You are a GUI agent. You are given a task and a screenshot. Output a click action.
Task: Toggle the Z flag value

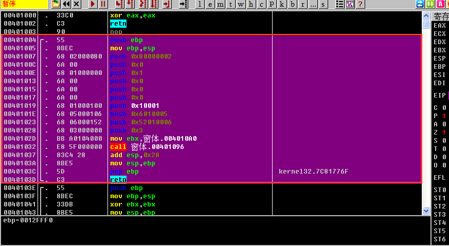point(443,132)
